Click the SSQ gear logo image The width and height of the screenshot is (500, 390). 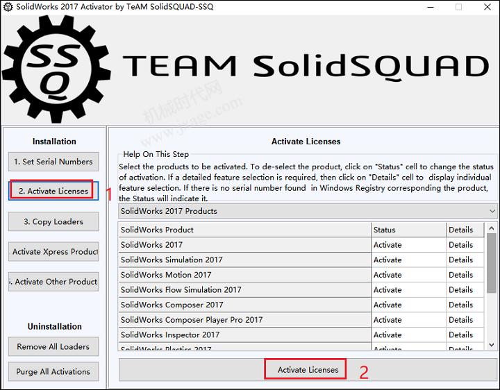pyautogui.click(x=57, y=69)
